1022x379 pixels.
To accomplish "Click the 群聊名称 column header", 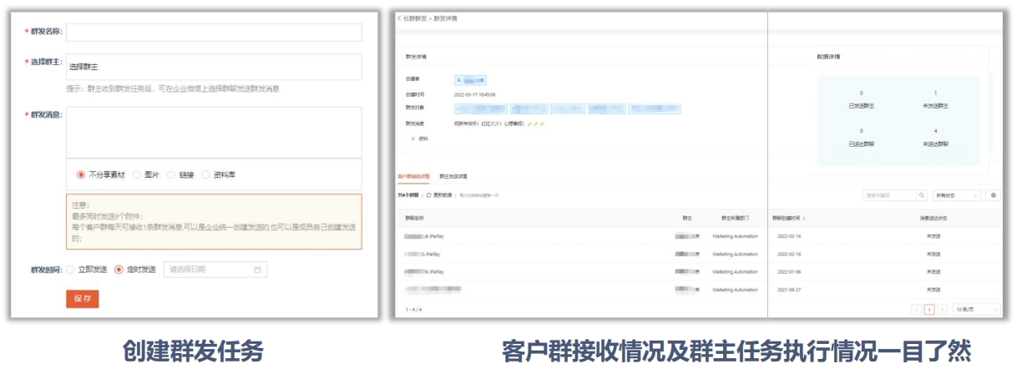I will pyautogui.click(x=413, y=218).
